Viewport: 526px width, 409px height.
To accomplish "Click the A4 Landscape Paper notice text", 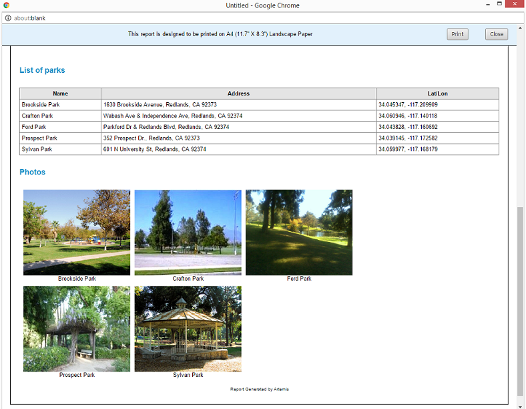I will pyautogui.click(x=220, y=34).
